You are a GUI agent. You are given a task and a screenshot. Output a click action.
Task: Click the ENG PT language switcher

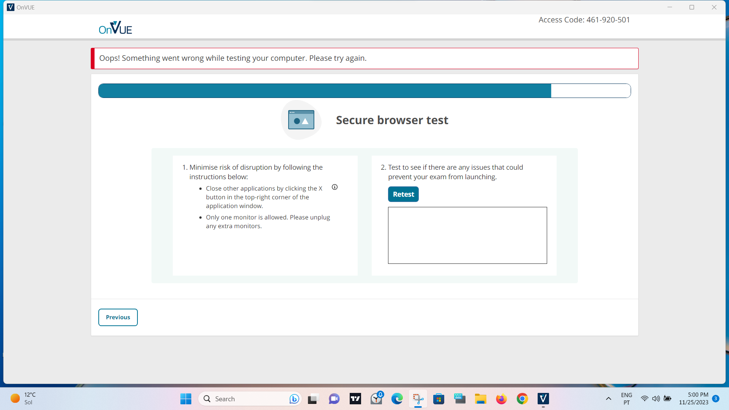(x=626, y=399)
